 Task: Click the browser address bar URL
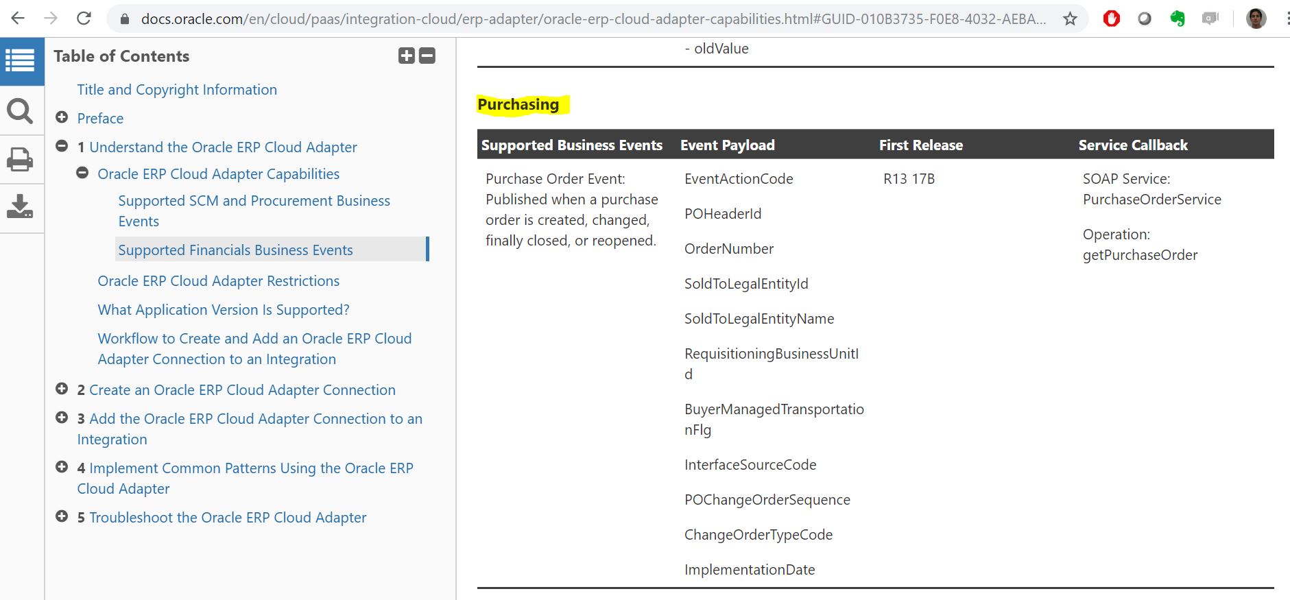[593, 19]
